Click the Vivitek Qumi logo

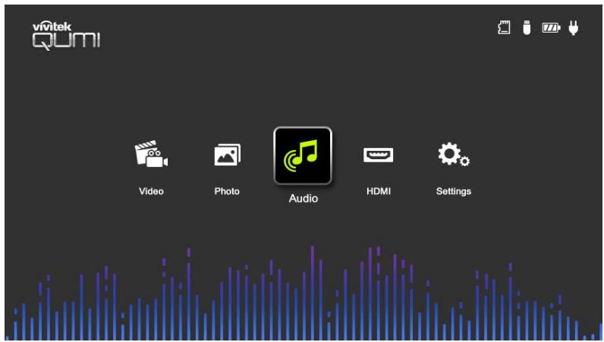66,36
